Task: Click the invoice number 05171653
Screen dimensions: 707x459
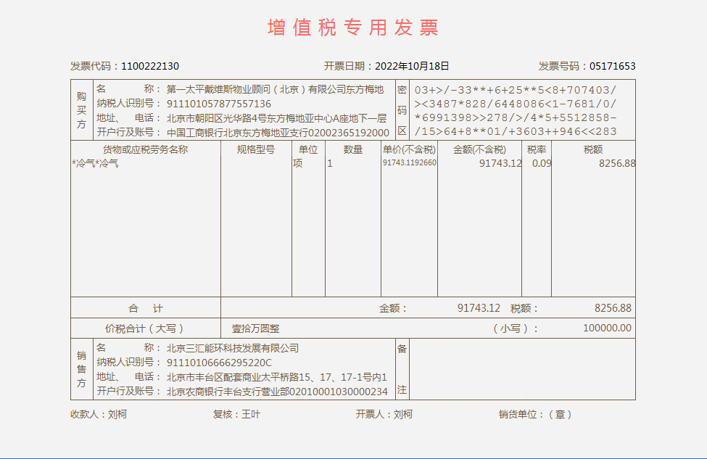Action: [612, 66]
